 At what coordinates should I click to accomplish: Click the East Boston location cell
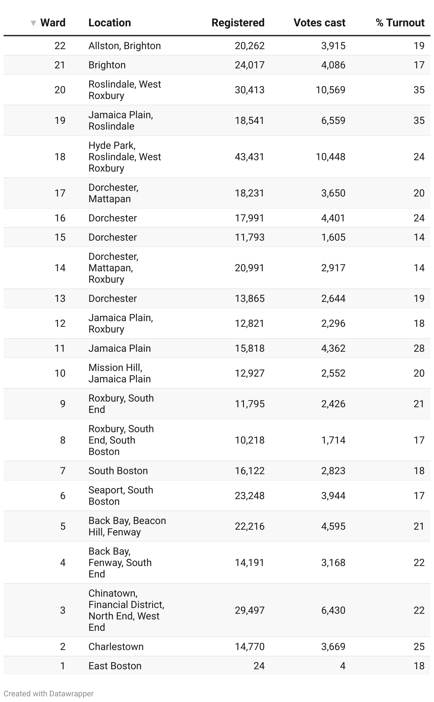pyautogui.click(x=115, y=666)
